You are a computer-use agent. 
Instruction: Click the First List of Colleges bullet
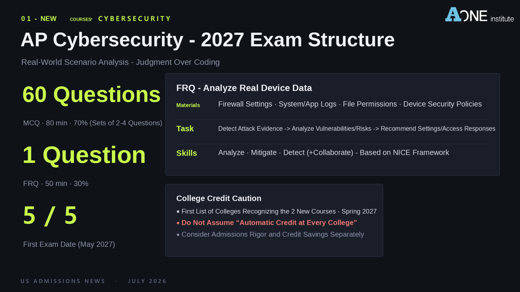(277, 211)
